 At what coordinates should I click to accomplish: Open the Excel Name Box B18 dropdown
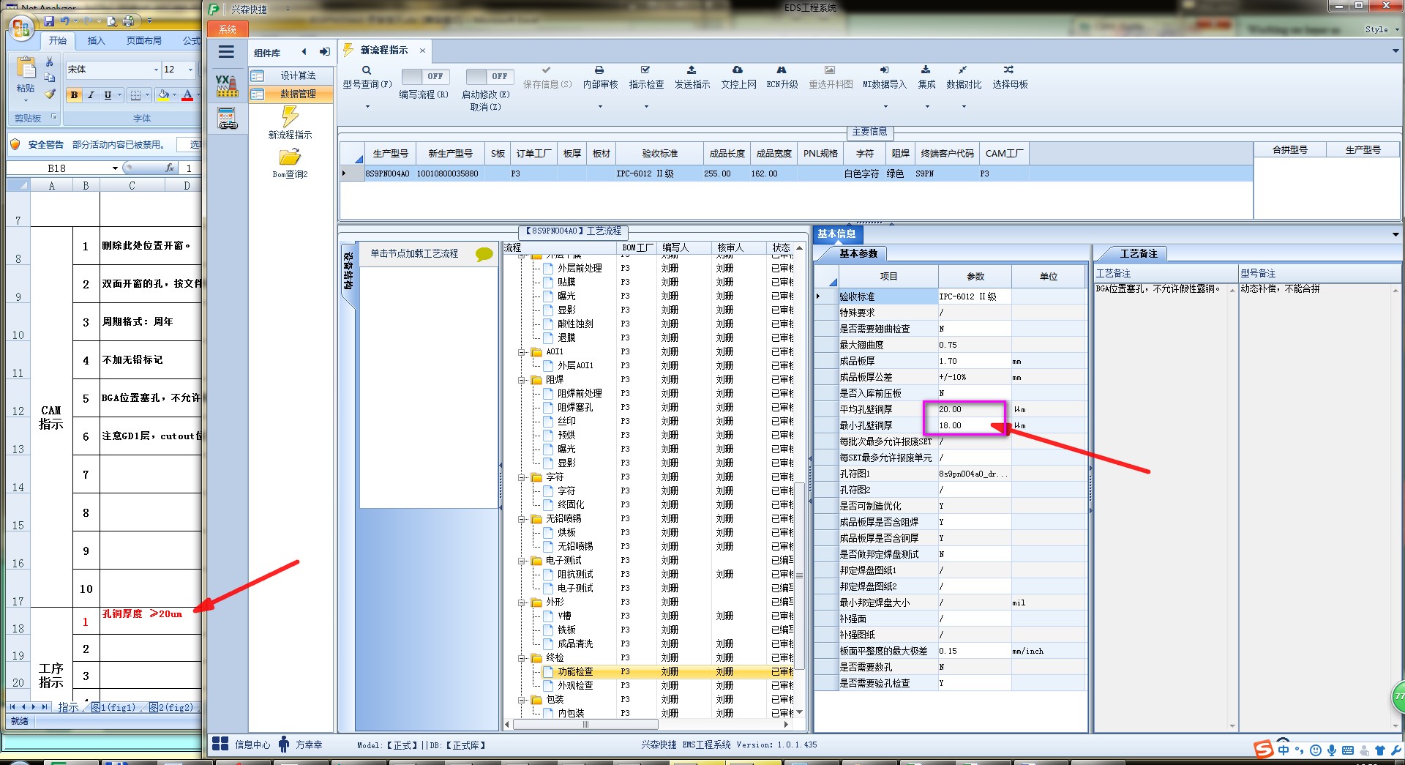click(115, 168)
